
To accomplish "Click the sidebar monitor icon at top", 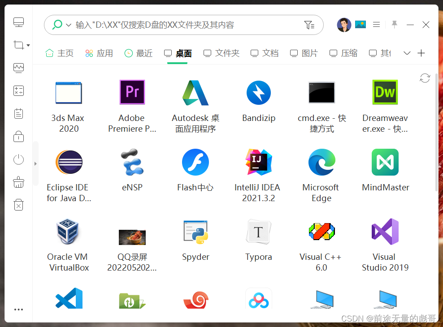I will click(19, 22).
